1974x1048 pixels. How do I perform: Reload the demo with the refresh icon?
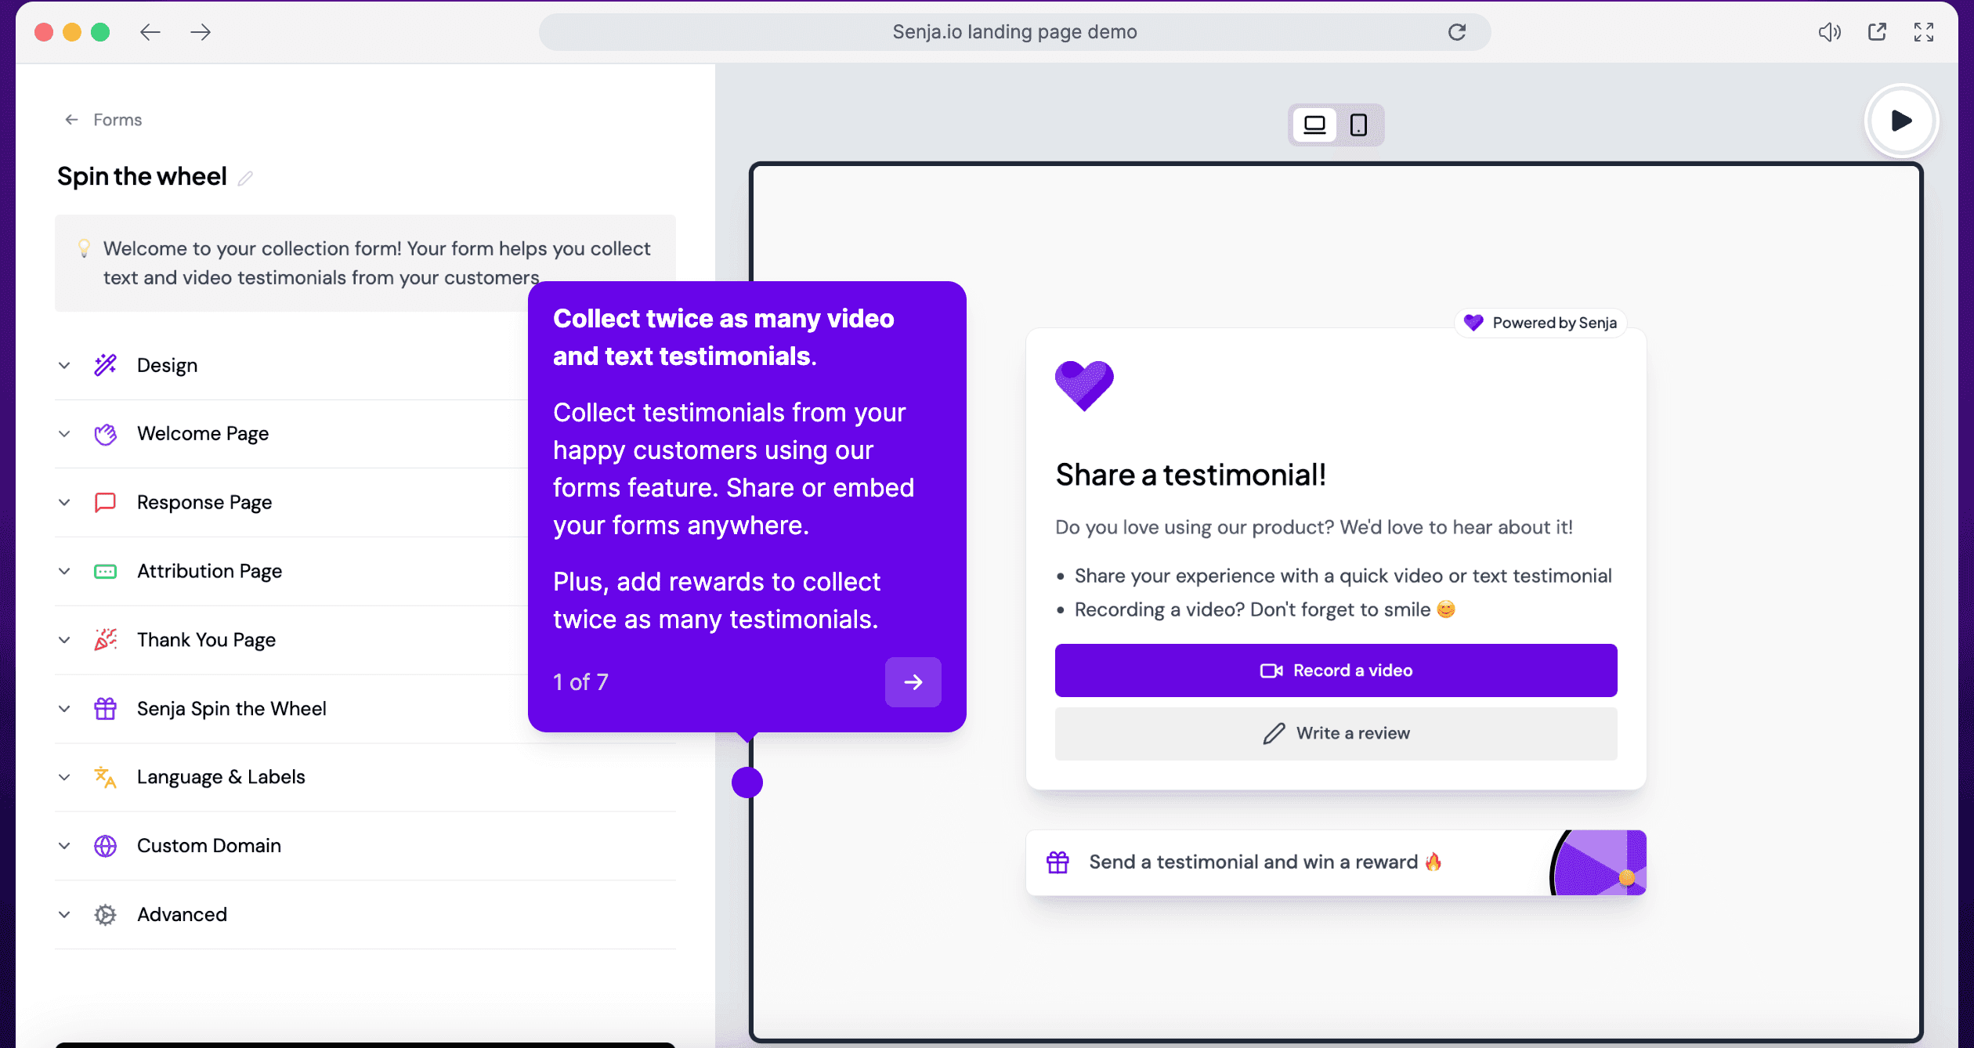pos(1457,32)
